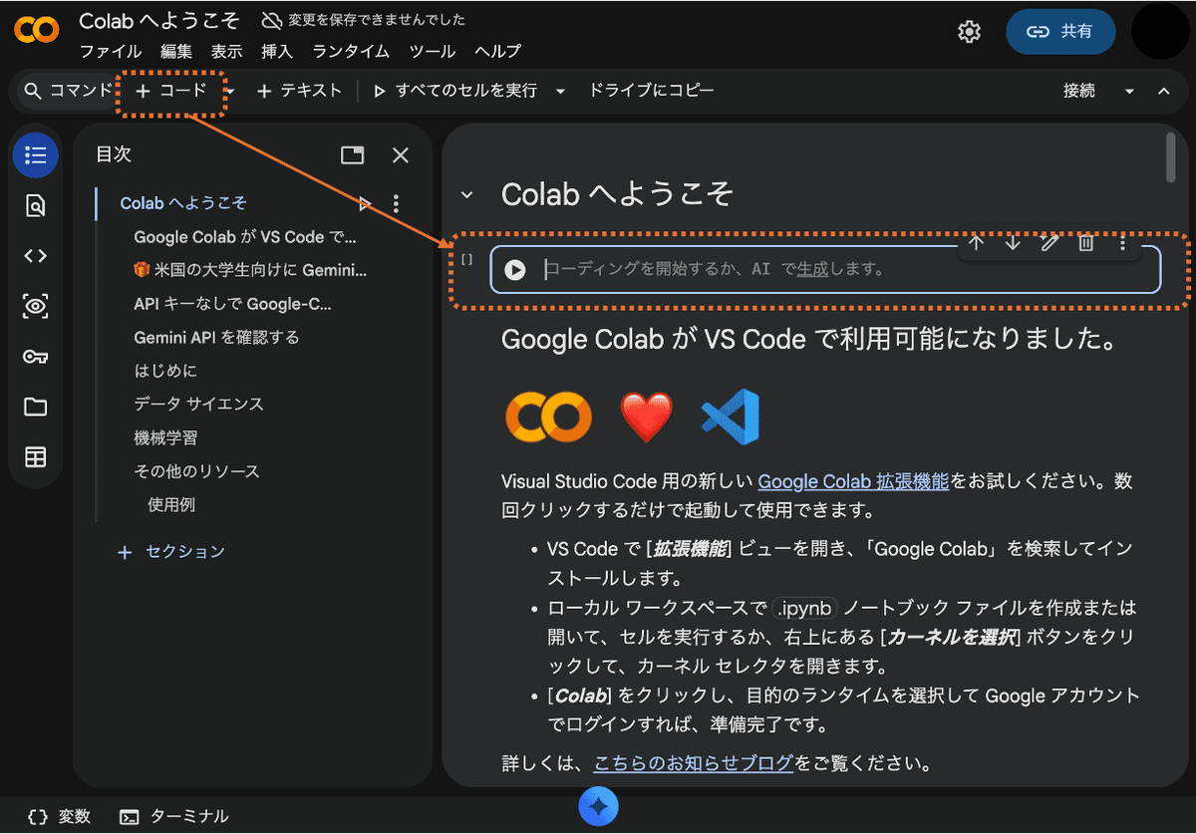Click the Colab logo in top-left corner
This screenshot has height=834, width=1196.
coord(36,30)
